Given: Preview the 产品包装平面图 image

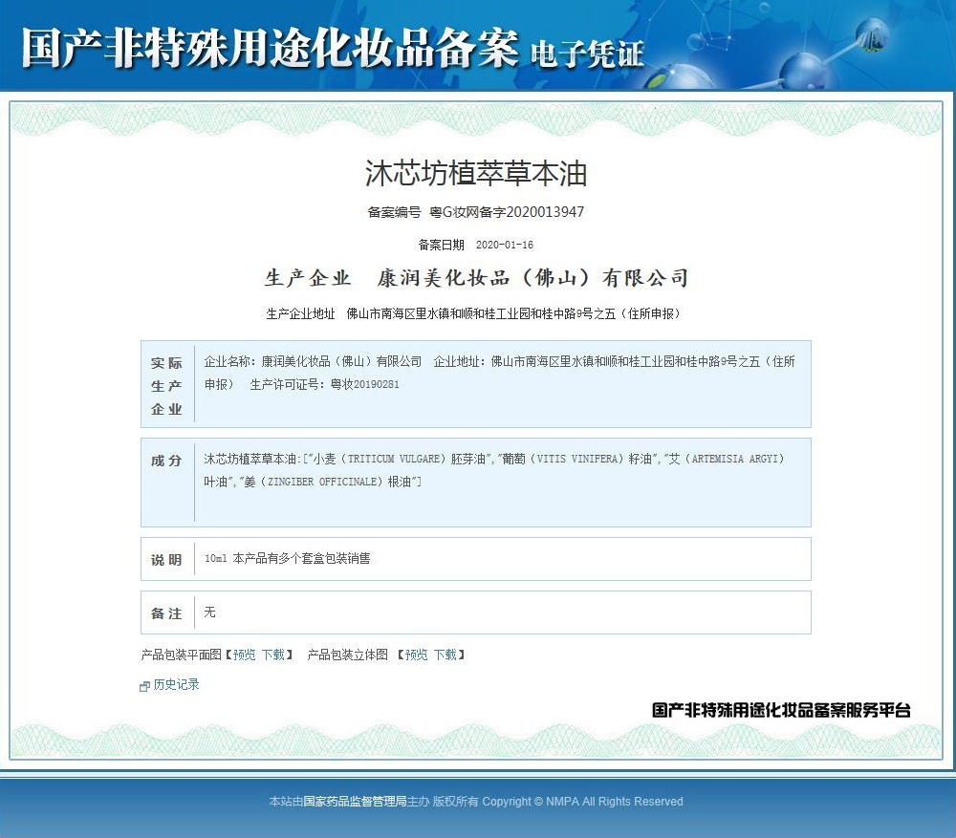Looking at the screenshot, I should tap(245, 655).
